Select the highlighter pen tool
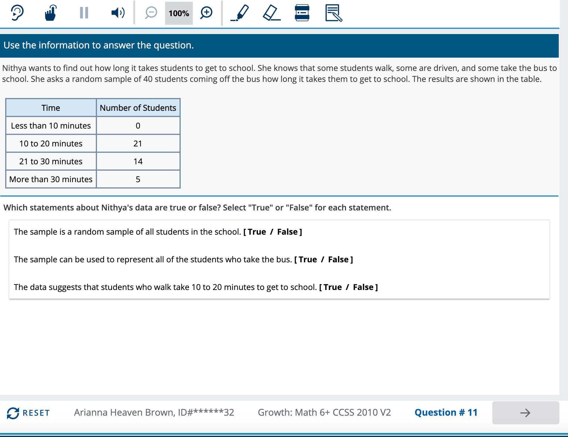This screenshot has width=568, height=437. [240, 13]
